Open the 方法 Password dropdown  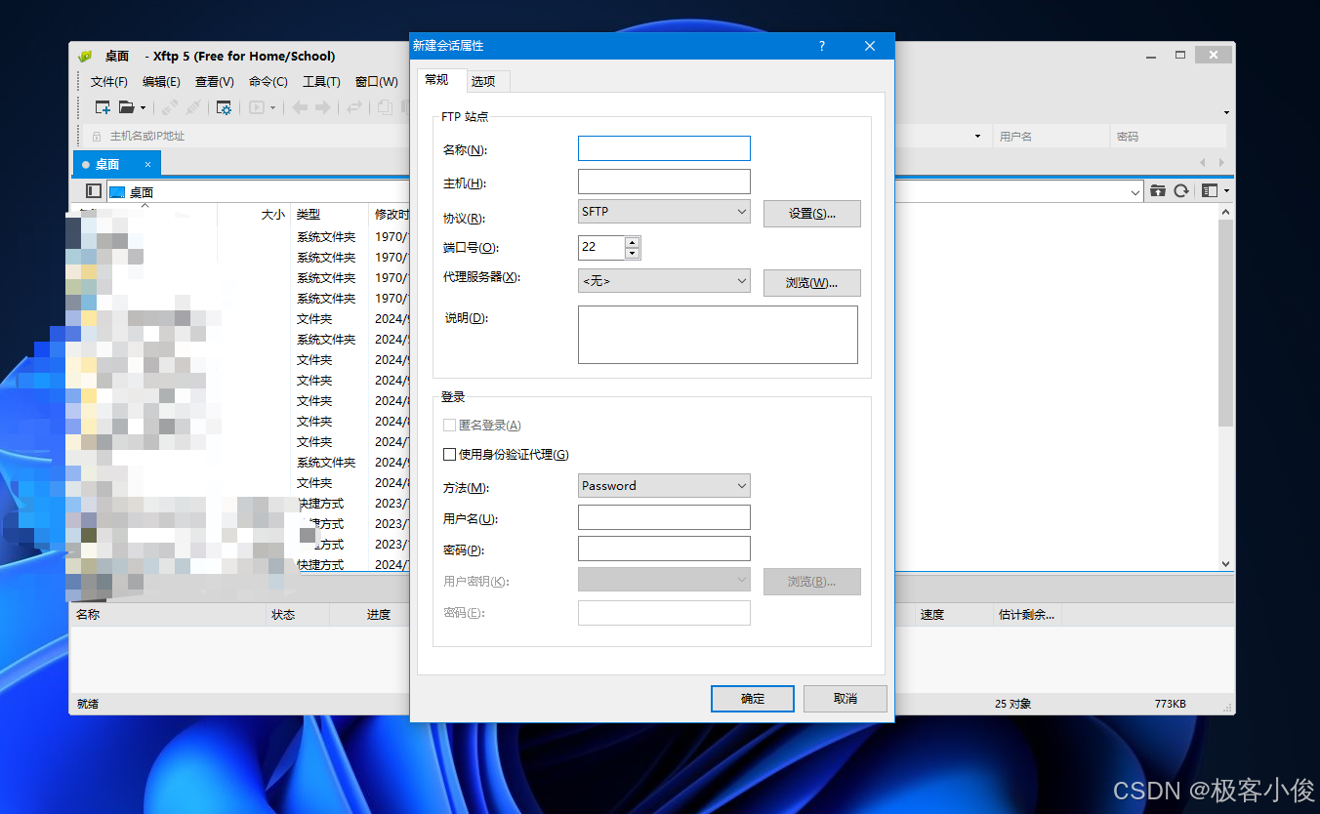pyautogui.click(x=664, y=485)
